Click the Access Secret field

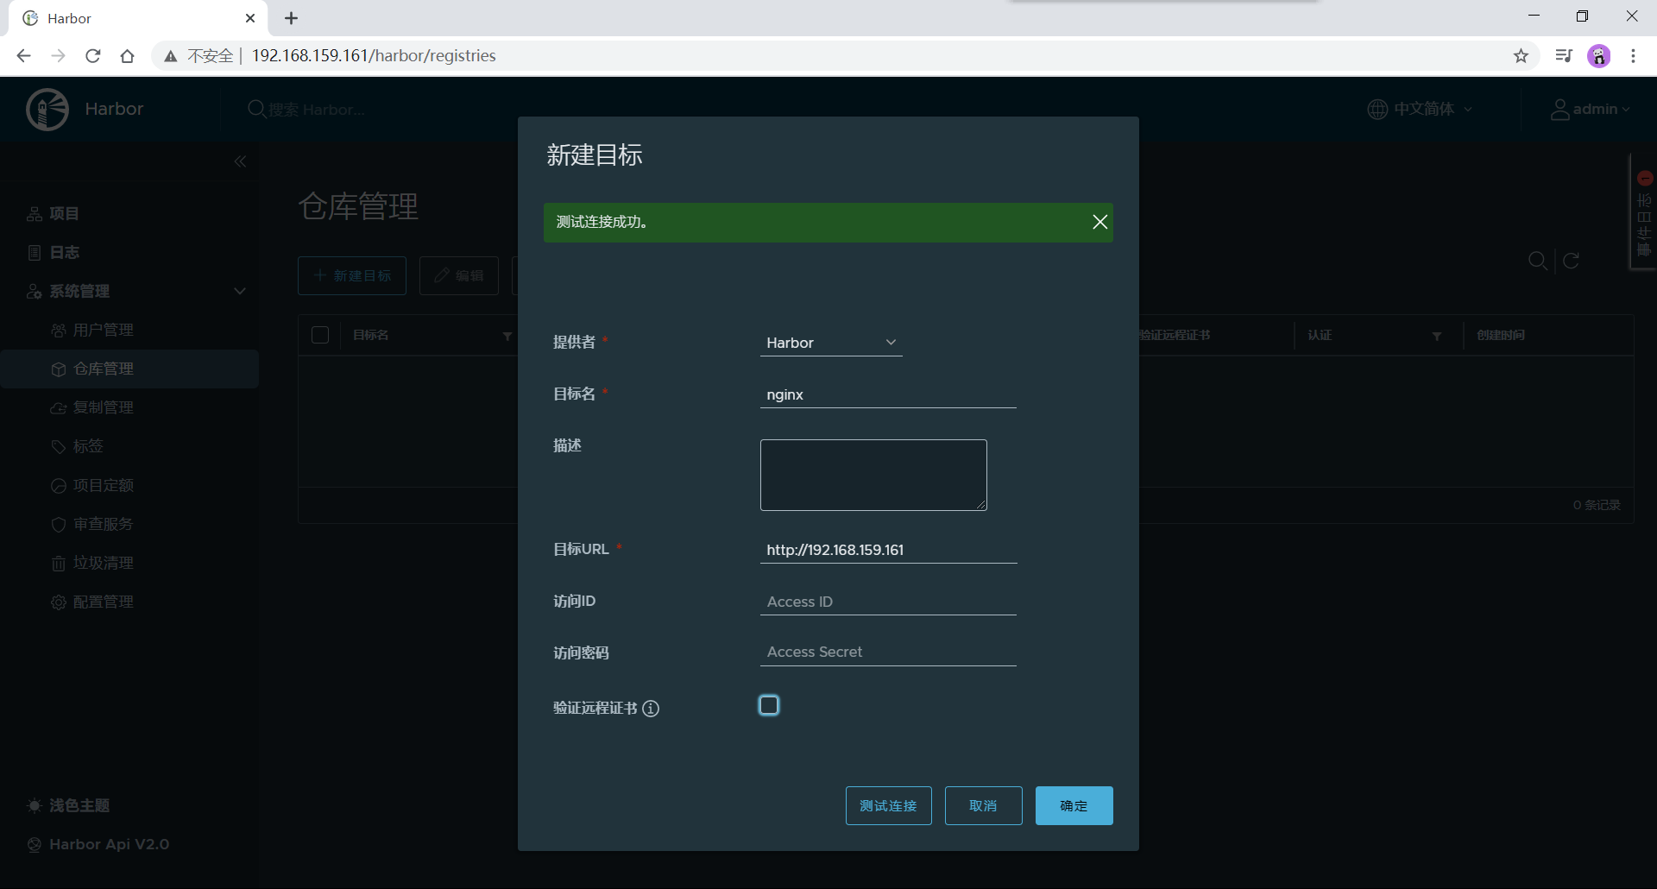click(x=888, y=652)
